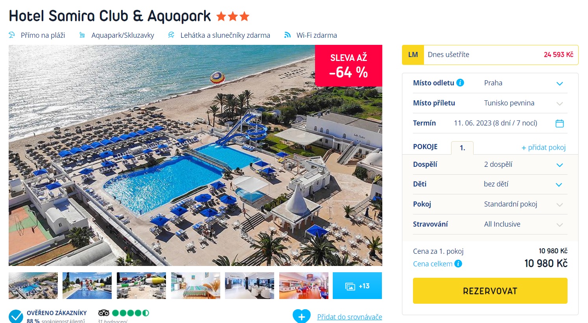Open the +13 more photos gallery tile
Viewport: 588px width, 323px height.
coord(357,286)
